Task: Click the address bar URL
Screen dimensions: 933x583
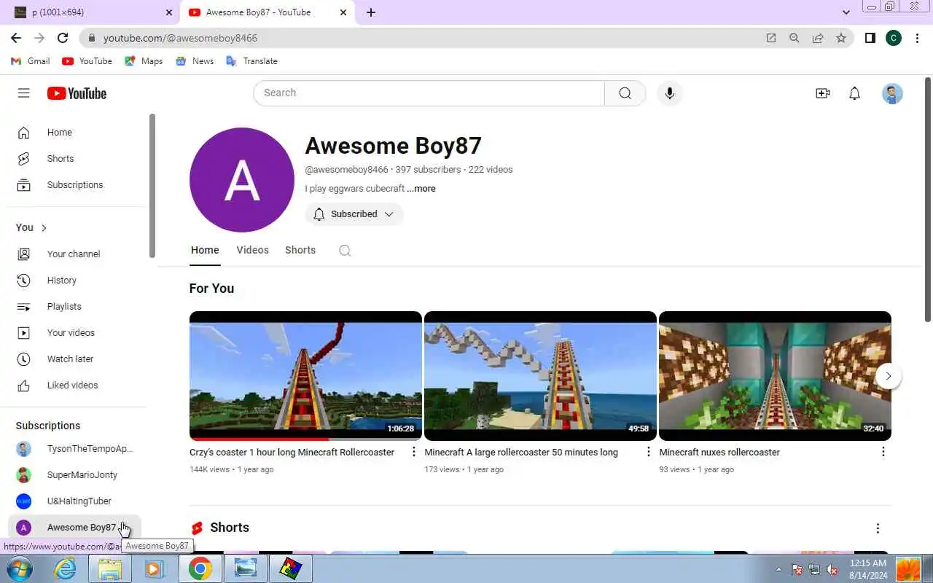Action: (x=180, y=38)
